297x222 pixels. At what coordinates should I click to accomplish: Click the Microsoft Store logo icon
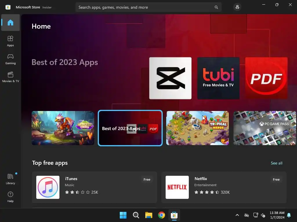(x=8, y=7)
